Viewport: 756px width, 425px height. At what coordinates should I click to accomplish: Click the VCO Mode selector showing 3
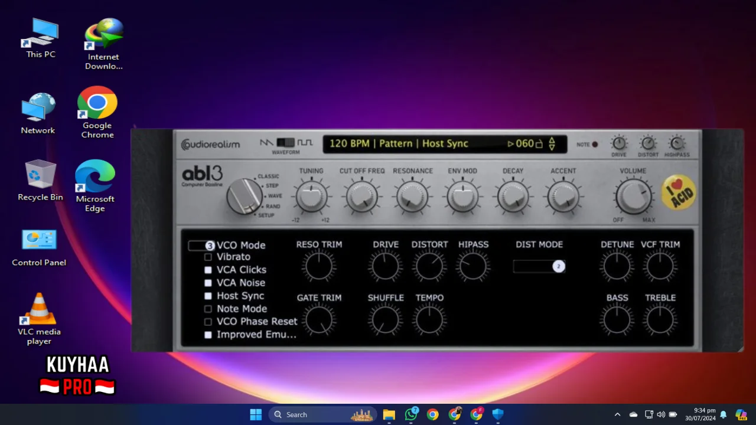[x=201, y=246]
